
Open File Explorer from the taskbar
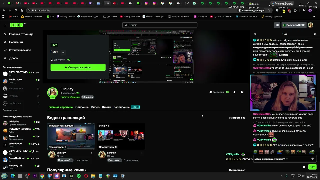(x=93, y=176)
